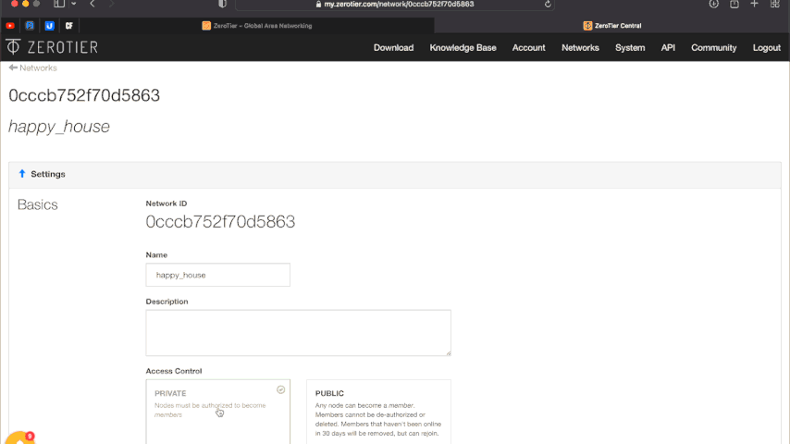Click the Access Control label
This screenshot has height=444, width=790.
[174, 371]
